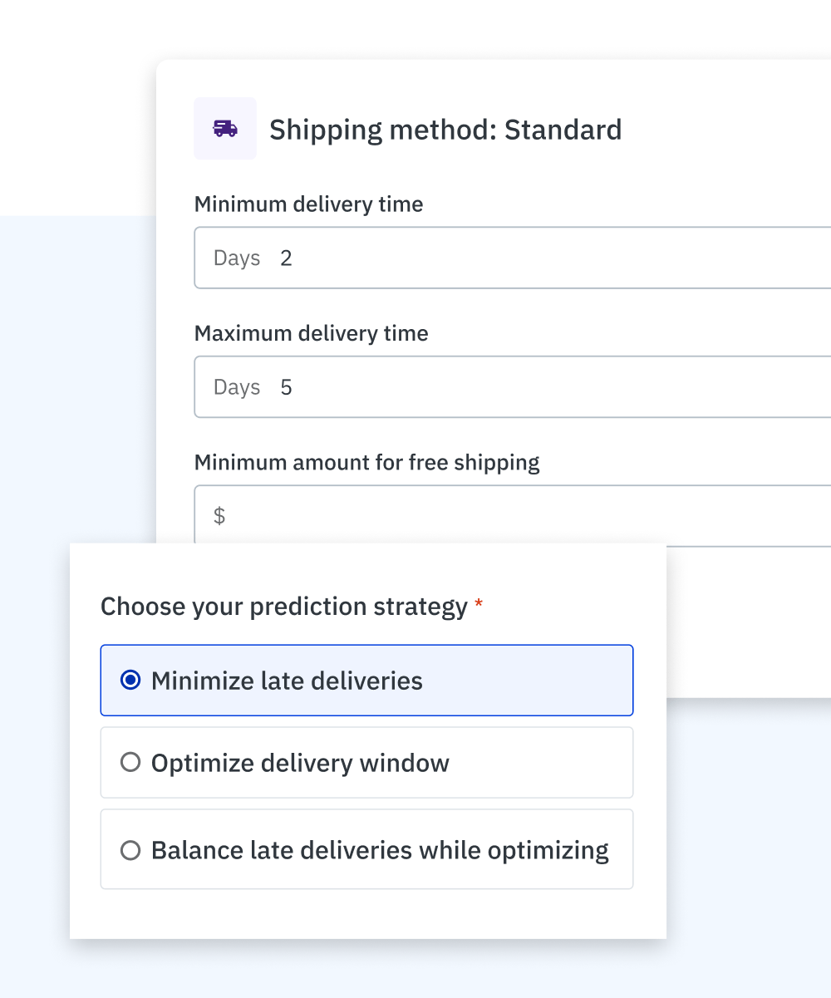Screen dimensions: 831x998
Task: Click into the Maximum delivery time field
Action: (x=540, y=387)
